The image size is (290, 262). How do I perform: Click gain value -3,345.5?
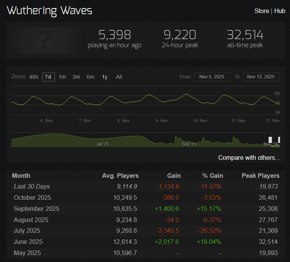(168, 231)
